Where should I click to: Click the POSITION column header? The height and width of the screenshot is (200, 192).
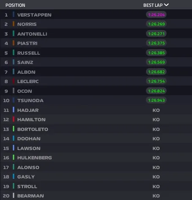point(15,5)
